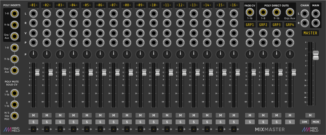Mute track 07
This screenshot has width=326, height=135.
coord(114,115)
